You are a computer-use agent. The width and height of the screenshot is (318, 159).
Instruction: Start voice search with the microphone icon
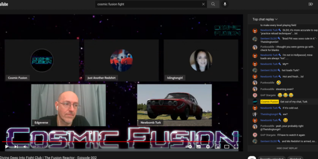pyautogui.click(x=225, y=4)
